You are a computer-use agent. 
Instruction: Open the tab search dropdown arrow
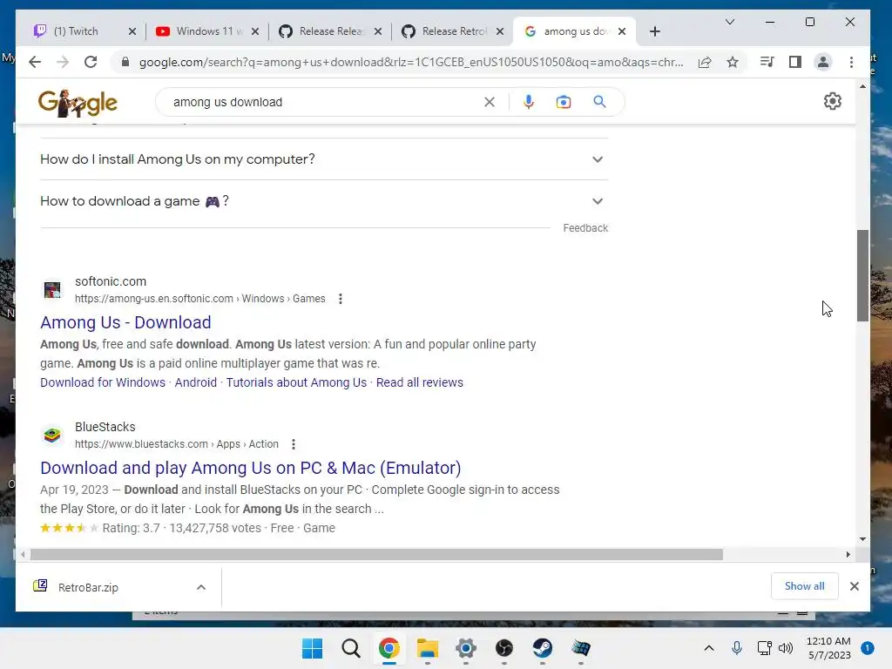point(730,22)
